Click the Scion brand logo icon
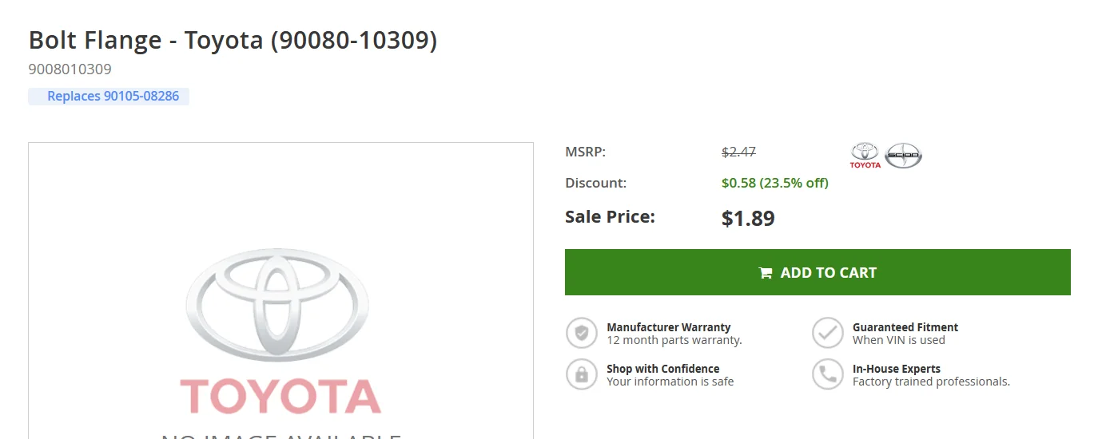The width and height of the screenshot is (1102, 439). [903, 156]
